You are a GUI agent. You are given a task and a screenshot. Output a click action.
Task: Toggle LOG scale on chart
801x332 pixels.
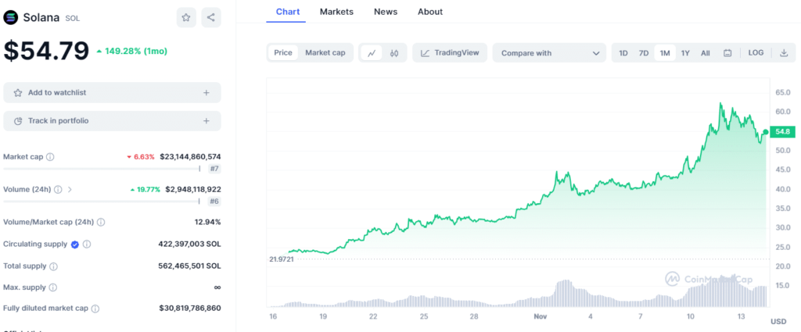pos(756,53)
